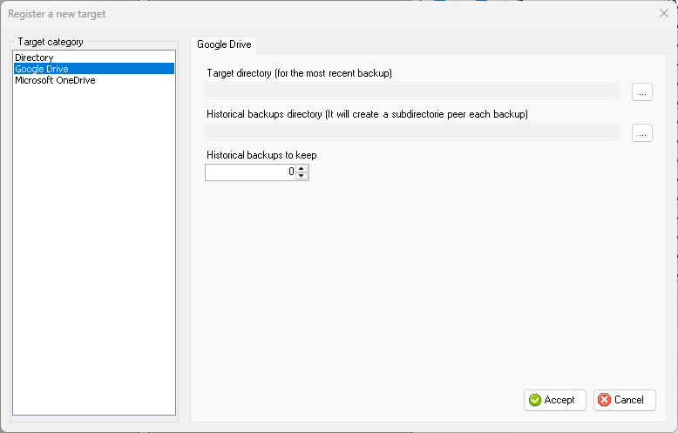This screenshot has width=678, height=433.
Task: Click the Target directory text field
Action: tap(412, 91)
